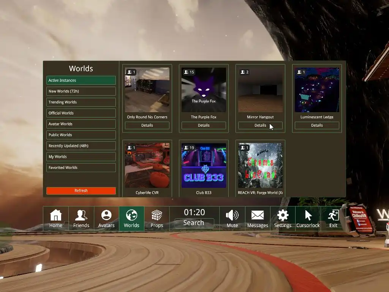Viewport: 389px width, 292px height.
Task: Click The Purple Fox world thumbnail
Action: pyautogui.click(x=204, y=90)
